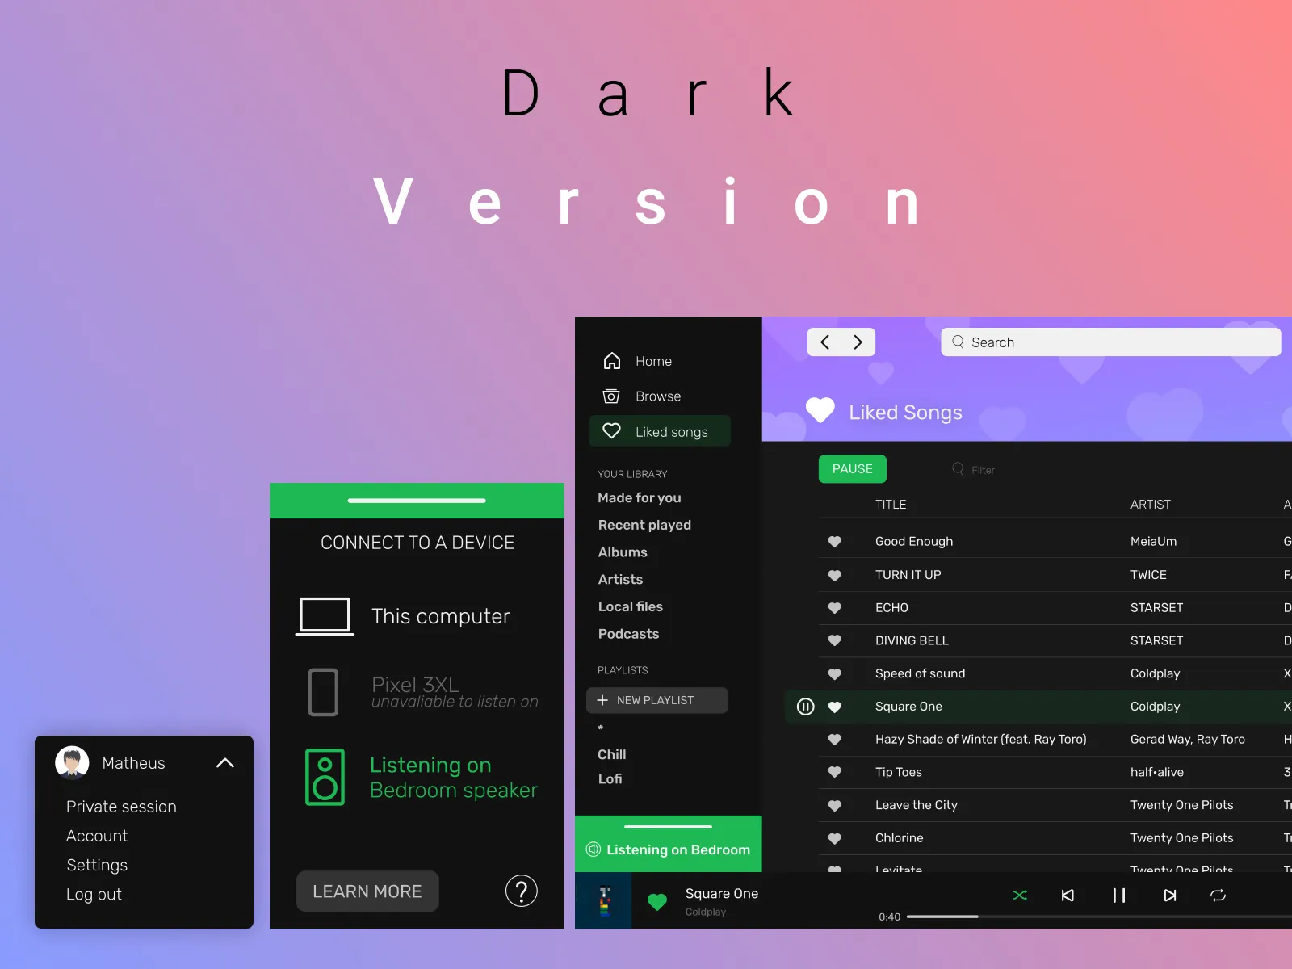Image resolution: width=1292 pixels, height=969 pixels.
Task: Click the PAUSE button above the song list
Action: click(x=852, y=468)
